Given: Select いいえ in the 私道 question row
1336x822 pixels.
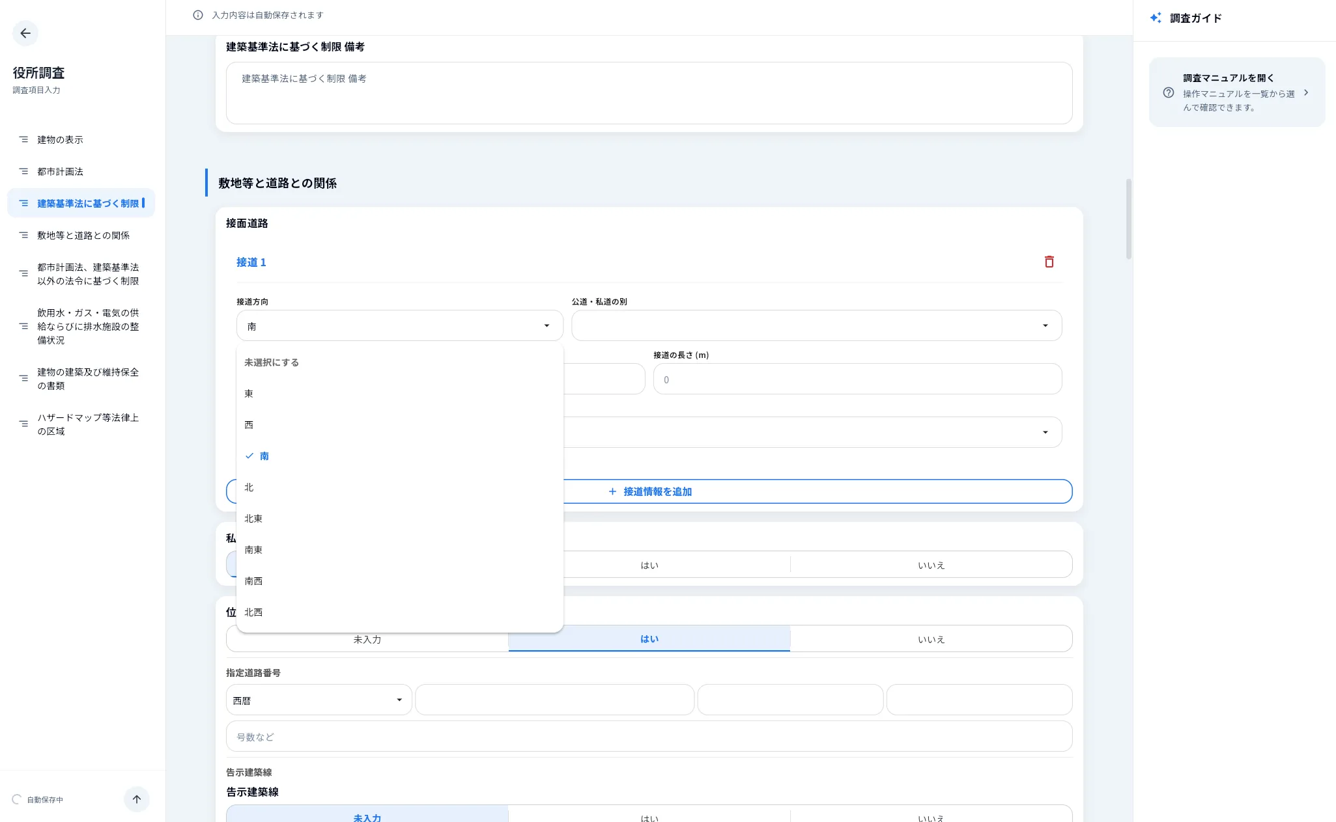Looking at the screenshot, I should pyautogui.click(x=931, y=564).
